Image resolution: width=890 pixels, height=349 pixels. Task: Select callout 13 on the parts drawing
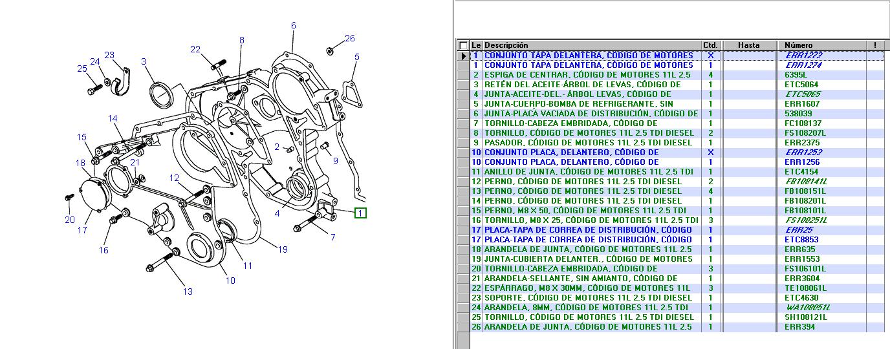(188, 291)
